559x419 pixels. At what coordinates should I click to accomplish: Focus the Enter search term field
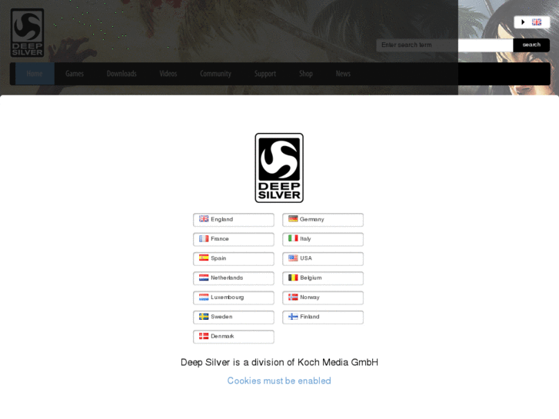444,45
